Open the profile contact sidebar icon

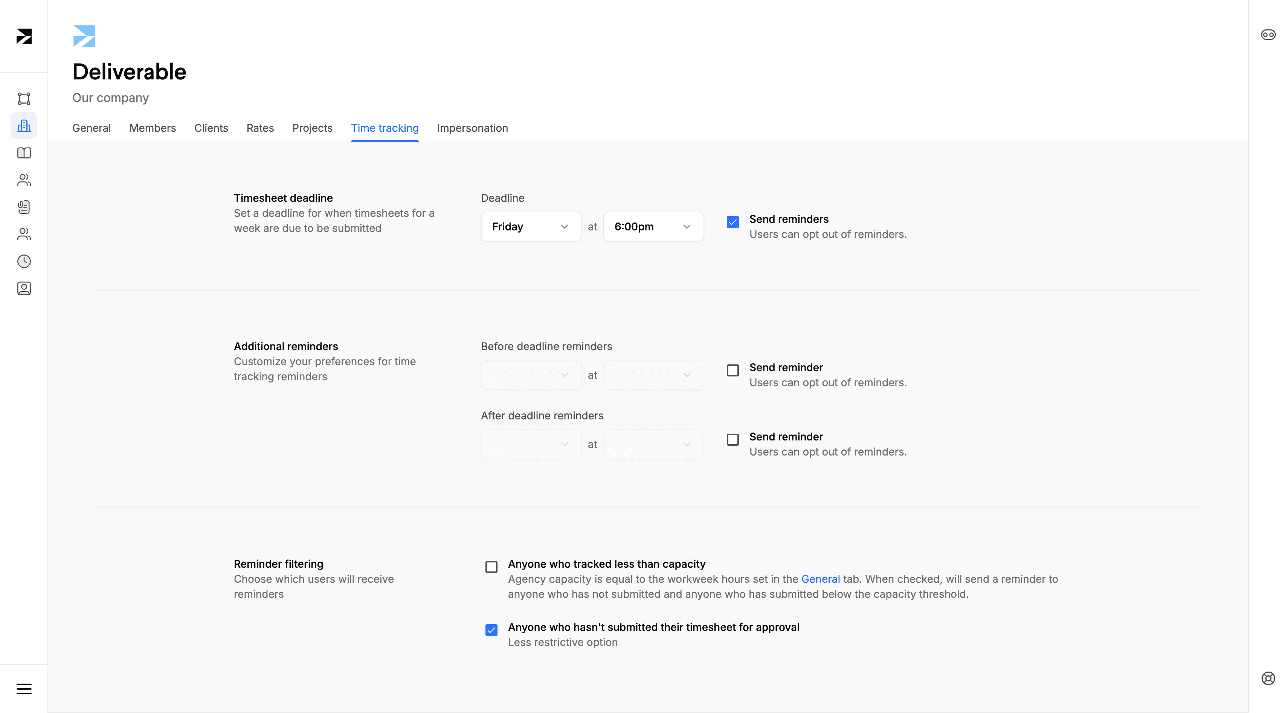[24, 288]
